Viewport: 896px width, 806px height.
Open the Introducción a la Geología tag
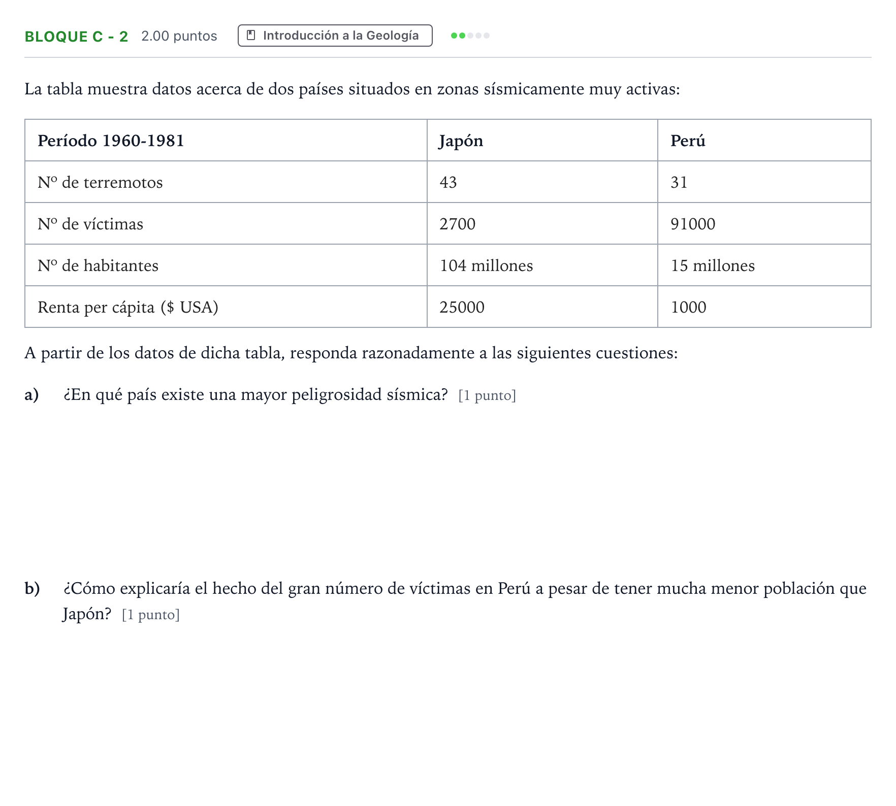point(335,36)
